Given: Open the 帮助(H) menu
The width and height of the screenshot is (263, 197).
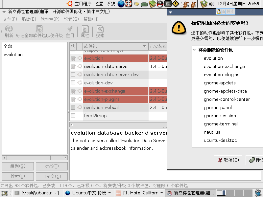Looking at the screenshot, I should [91, 19].
